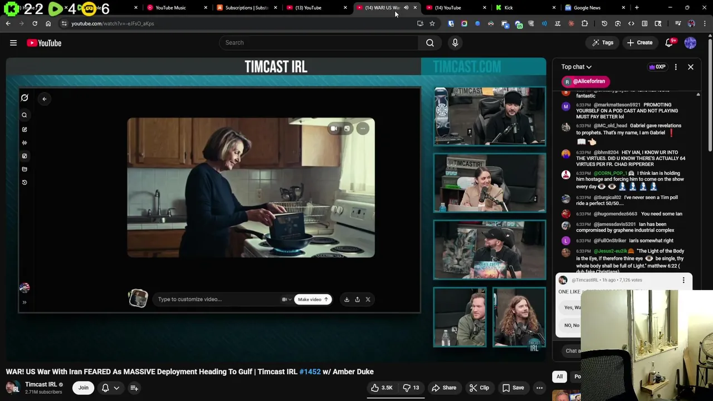Image resolution: width=713 pixels, height=401 pixels.
Task: Click the gray shield extension icon
Action: point(531,23)
